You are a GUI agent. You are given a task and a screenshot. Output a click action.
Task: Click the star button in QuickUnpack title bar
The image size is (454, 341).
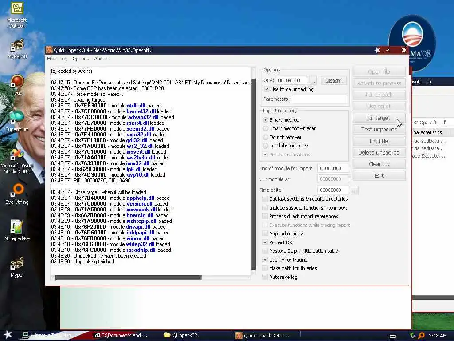pyautogui.click(x=377, y=50)
